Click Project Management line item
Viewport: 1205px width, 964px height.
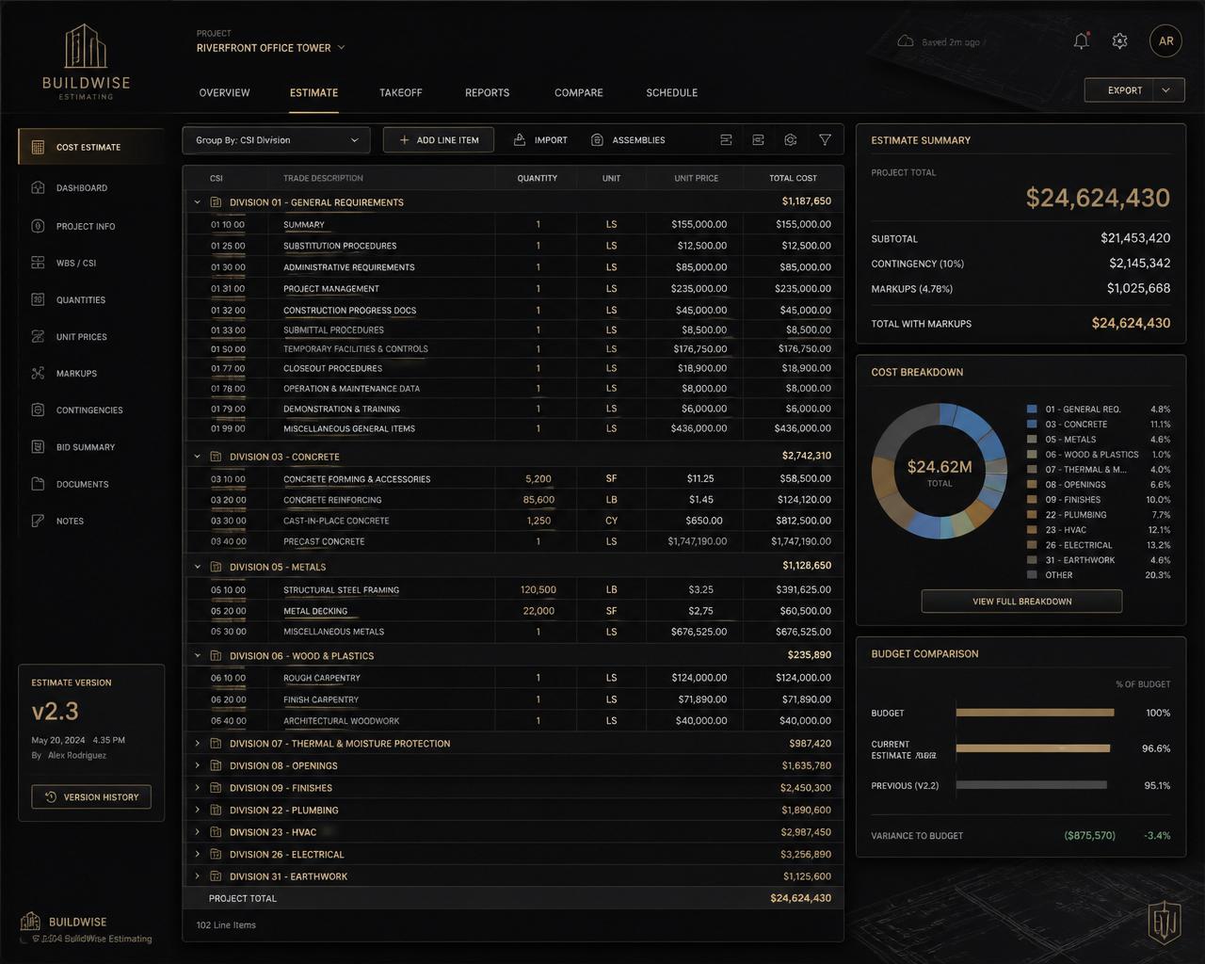tap(331, 289)
